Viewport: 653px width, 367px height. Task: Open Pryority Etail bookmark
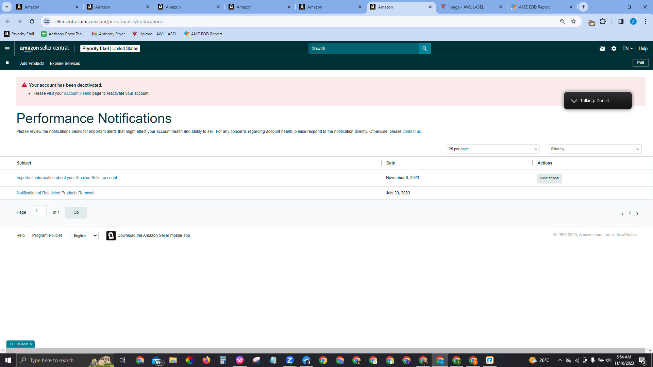click(19, 34)
